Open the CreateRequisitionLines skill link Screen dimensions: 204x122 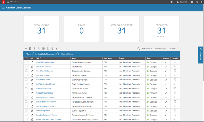pos(45,62)
